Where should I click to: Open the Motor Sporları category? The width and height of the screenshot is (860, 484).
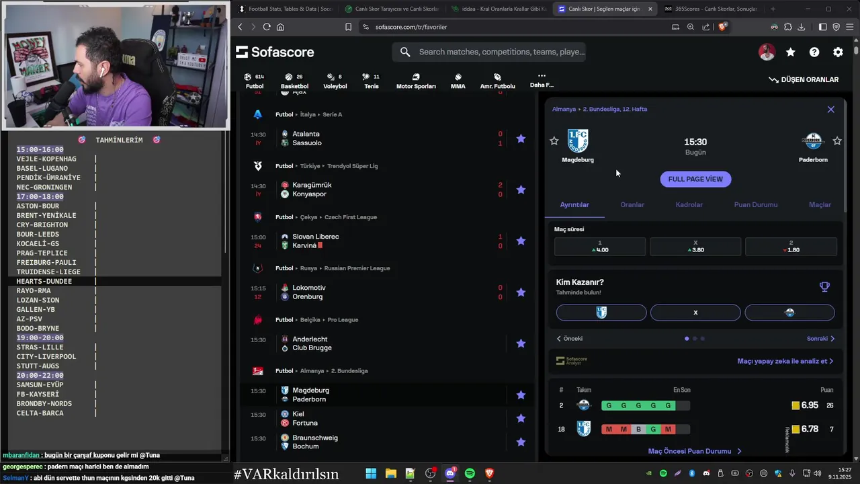point(416,81)
